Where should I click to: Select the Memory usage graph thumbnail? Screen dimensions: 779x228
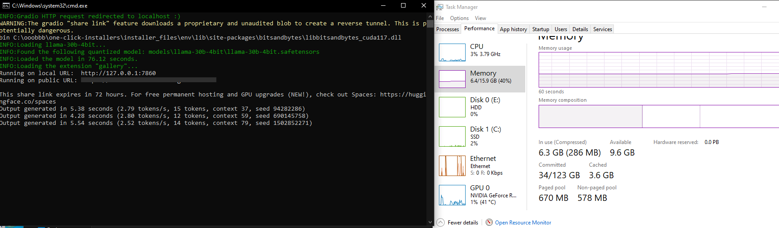click(x=452, y=79)
